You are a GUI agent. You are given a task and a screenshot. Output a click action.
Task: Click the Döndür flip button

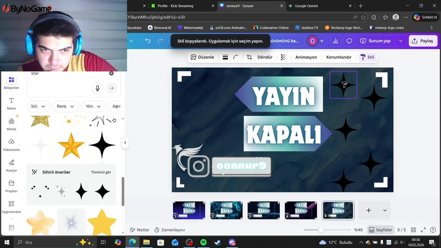pyautogui.click(x=265, y=57)
